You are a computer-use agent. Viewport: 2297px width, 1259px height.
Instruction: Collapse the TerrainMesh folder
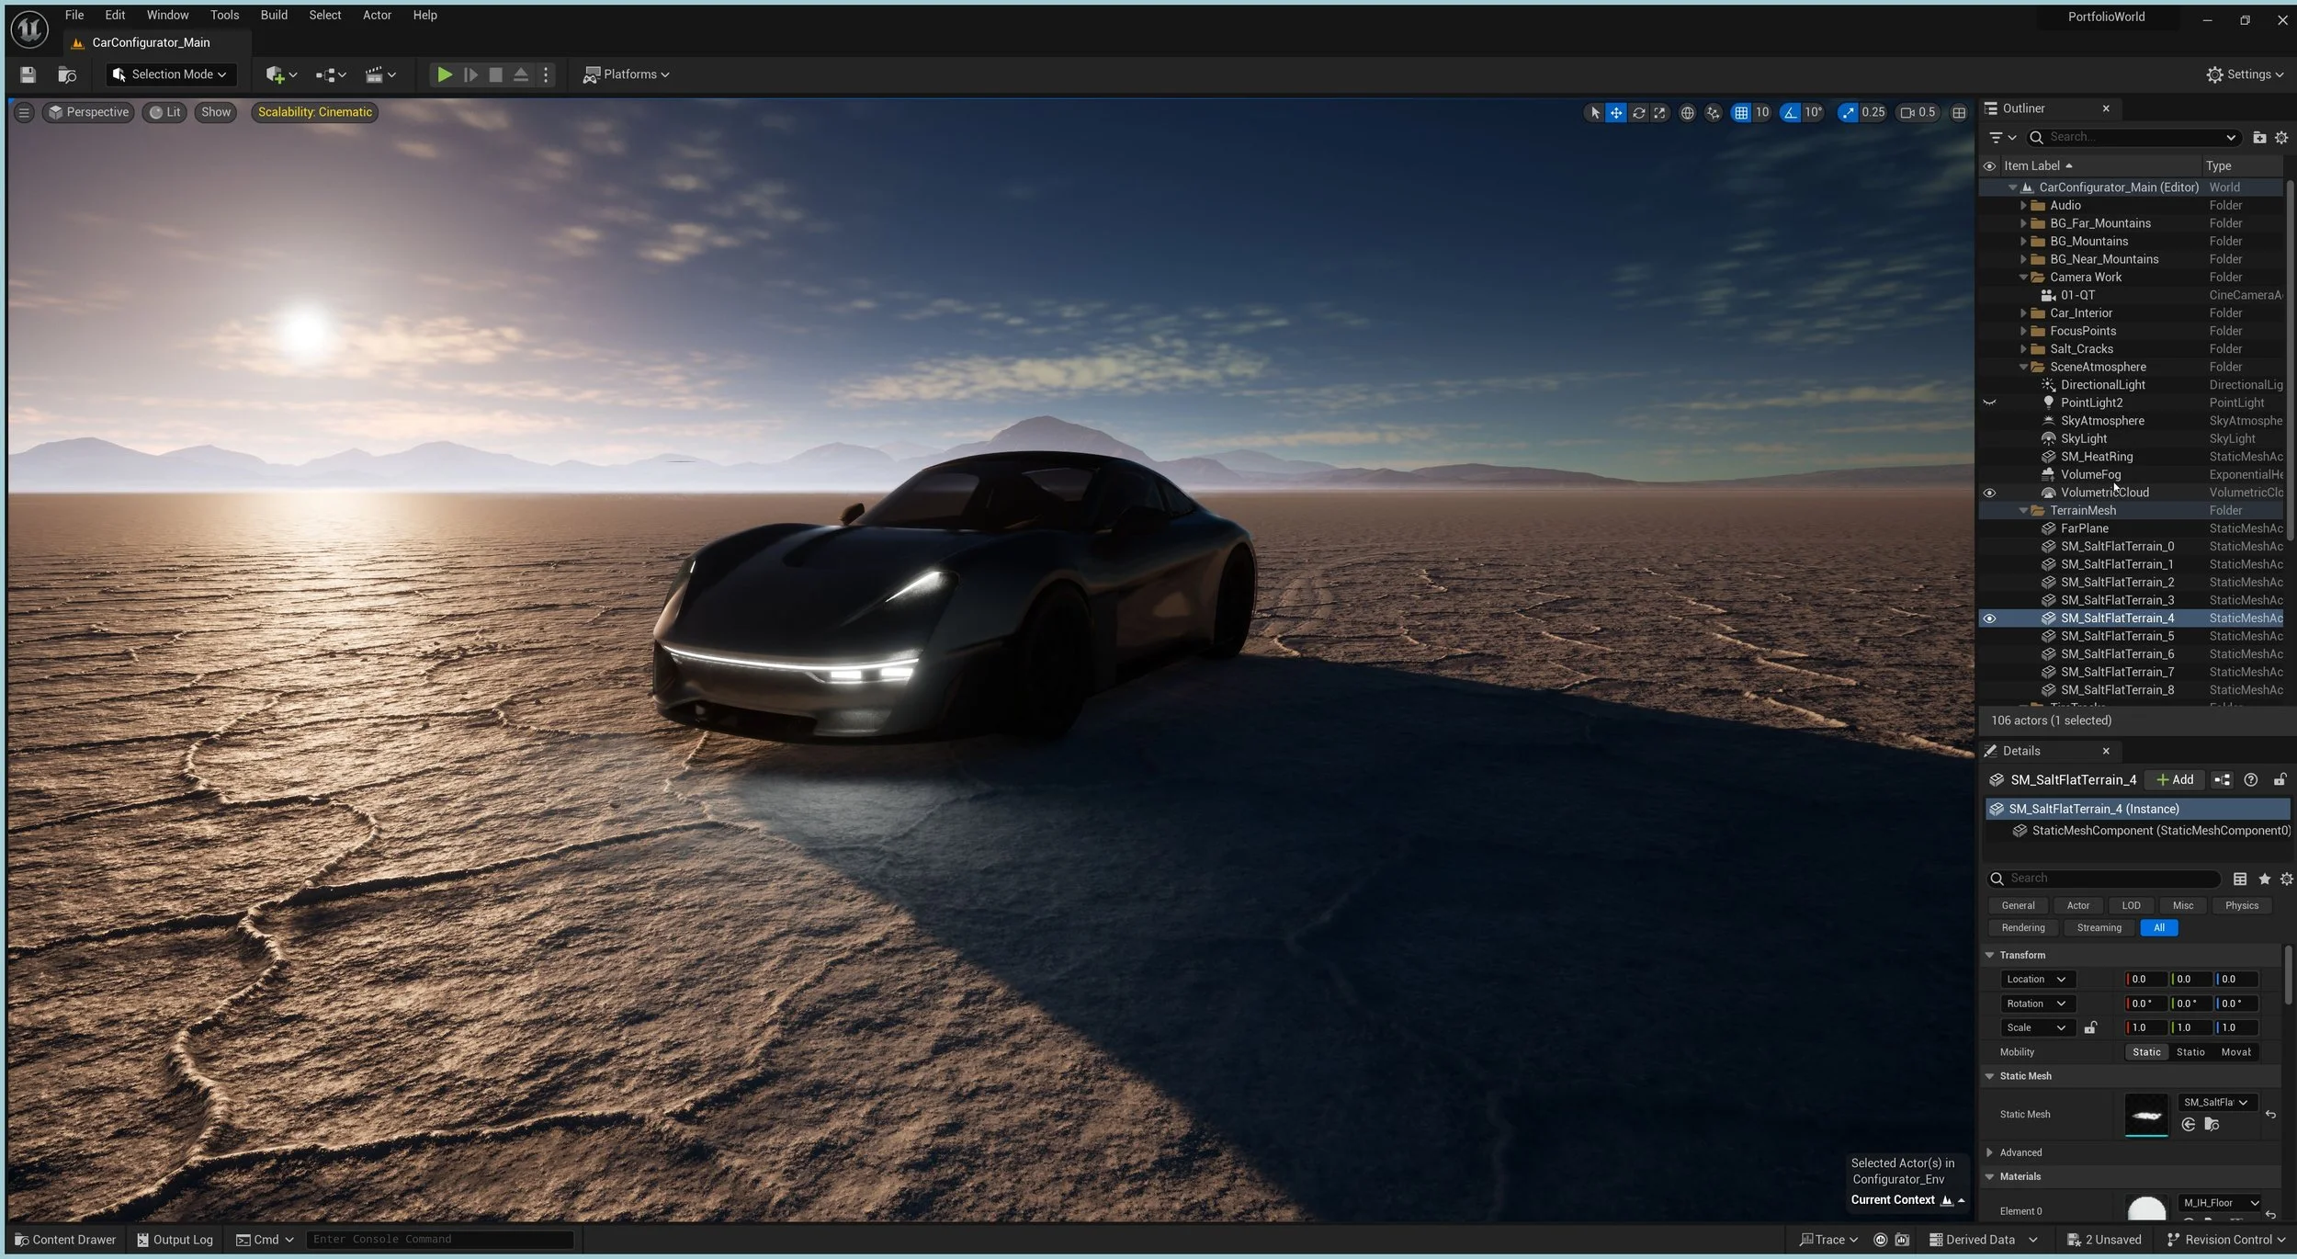coord(2023,510)
